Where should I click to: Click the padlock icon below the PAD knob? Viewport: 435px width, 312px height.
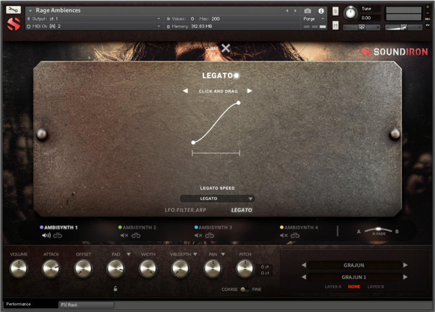[x=115, y=288]
